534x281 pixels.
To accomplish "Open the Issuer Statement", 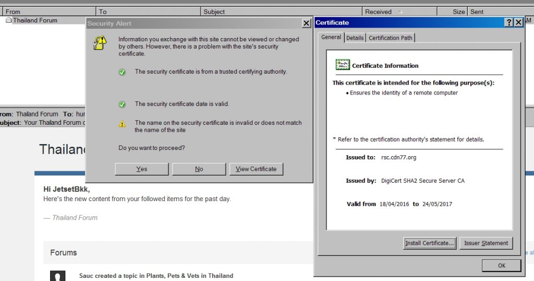I will pos(486,243).
